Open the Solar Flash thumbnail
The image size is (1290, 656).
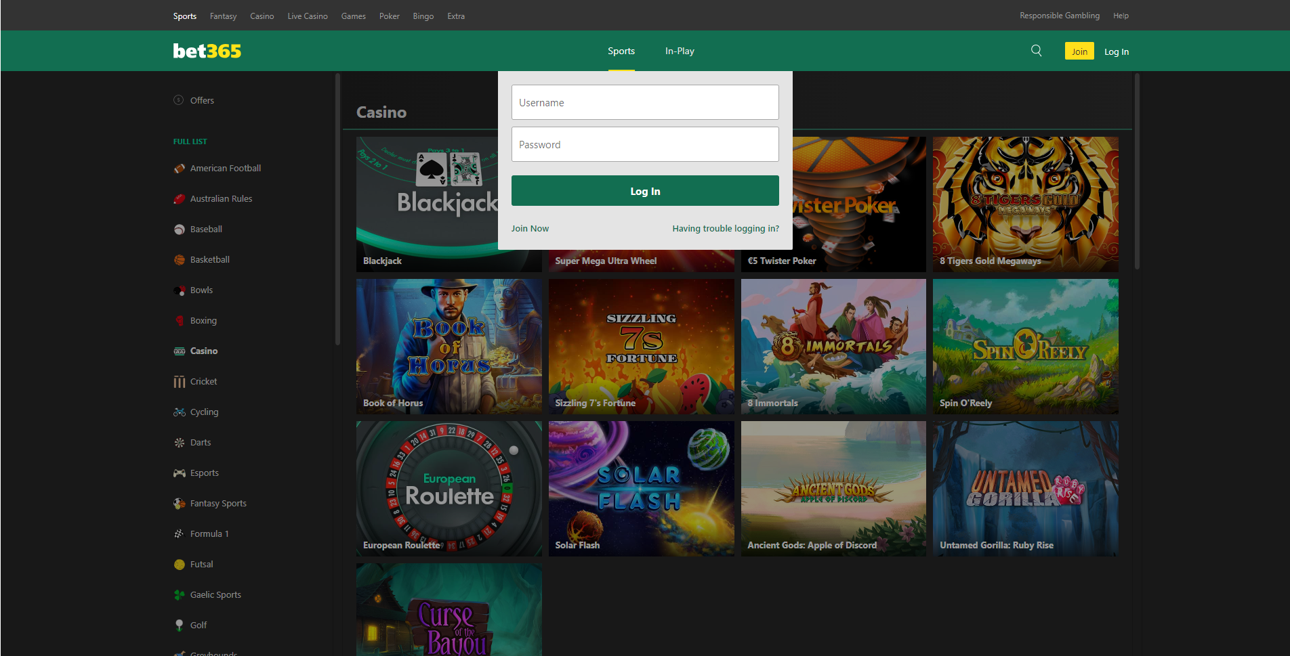tap(642, 489)
